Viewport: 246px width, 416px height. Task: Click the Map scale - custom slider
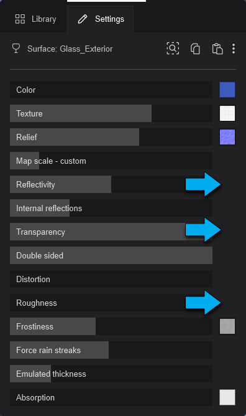[x=111, y=161]
